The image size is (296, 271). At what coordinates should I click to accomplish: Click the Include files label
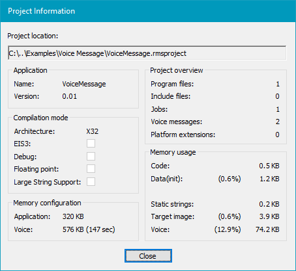[x=171, y=96]
